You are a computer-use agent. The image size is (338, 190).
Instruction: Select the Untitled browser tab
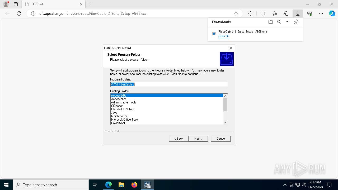click(54, 4)
